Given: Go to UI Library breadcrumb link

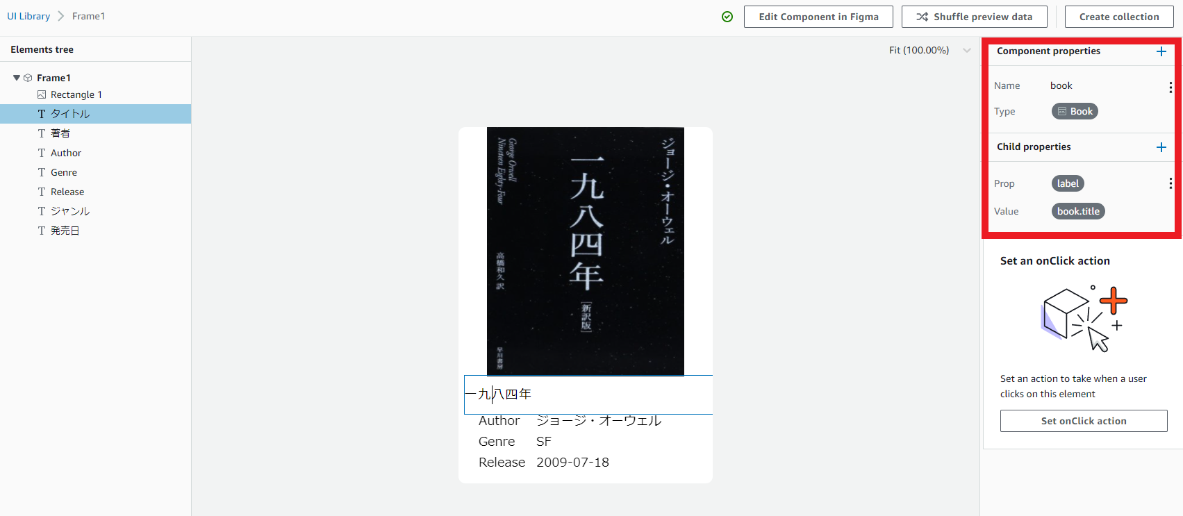Looking at the screenshot, I should [x=28, y=16].
